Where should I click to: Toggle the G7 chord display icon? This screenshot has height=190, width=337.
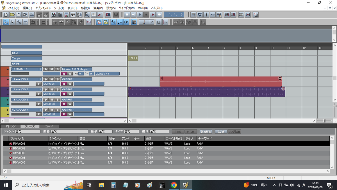(x=126, y=22)
